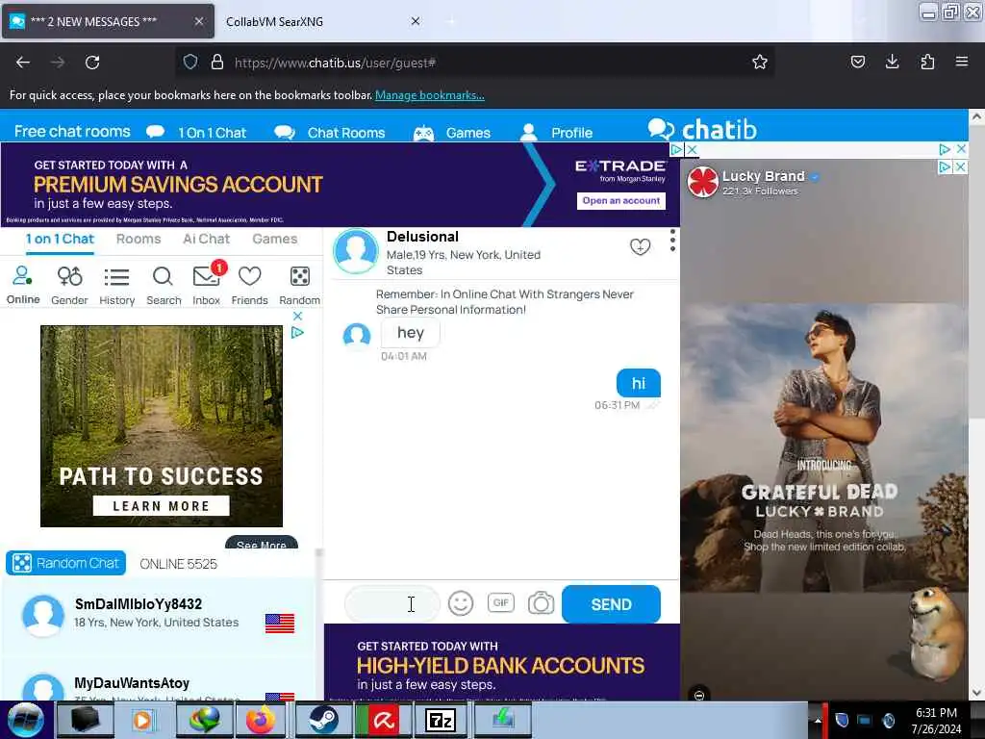Bookmark this page with star icon

(760, 62)
